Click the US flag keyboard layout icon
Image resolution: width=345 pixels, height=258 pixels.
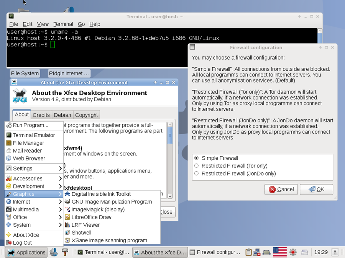(x=280, y=252)
